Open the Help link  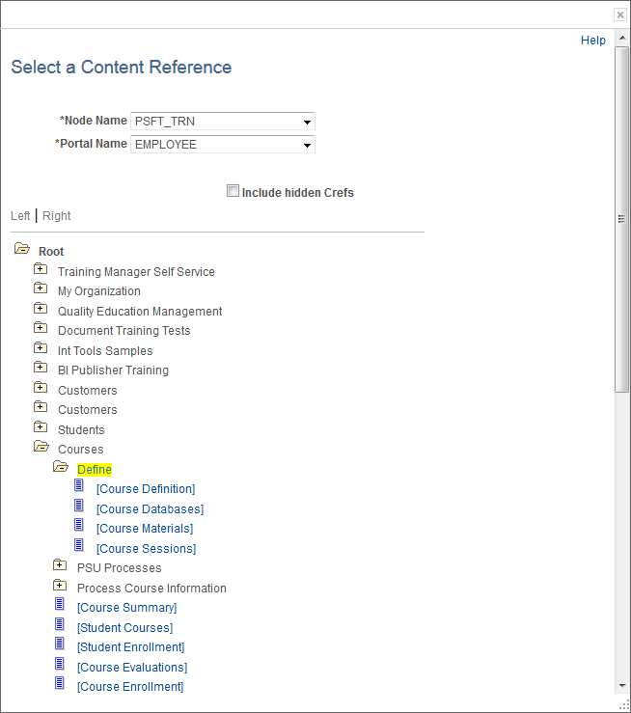pyautogui.click(x=593, y=41)
